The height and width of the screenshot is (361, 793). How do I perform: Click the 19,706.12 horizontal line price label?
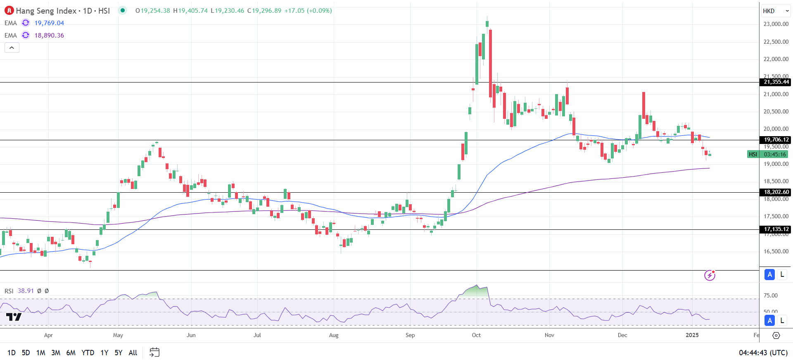tap(776, 140)
